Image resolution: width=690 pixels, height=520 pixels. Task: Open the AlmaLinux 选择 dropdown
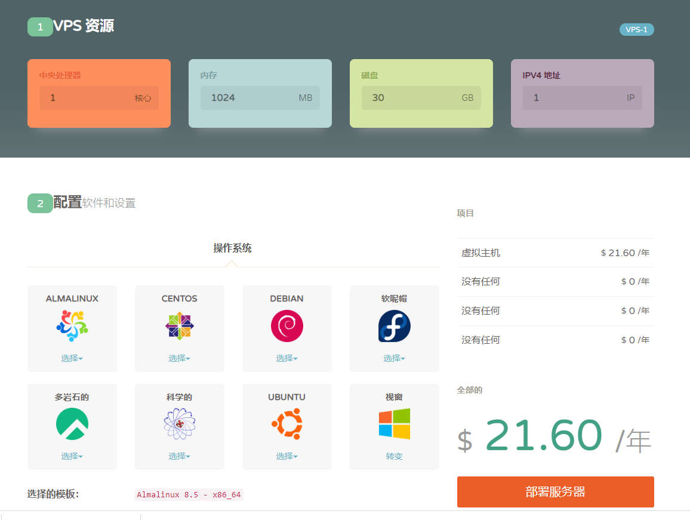pyautogui.click(x=72, y=358)
